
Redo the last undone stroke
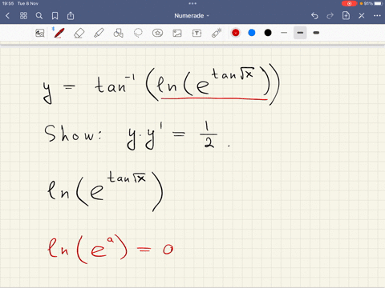[x=330, y=16]
